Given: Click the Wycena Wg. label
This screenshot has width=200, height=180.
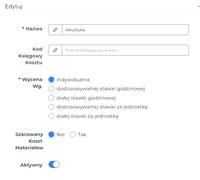Looking at the screenshot, I should click(x=32, y=83).
